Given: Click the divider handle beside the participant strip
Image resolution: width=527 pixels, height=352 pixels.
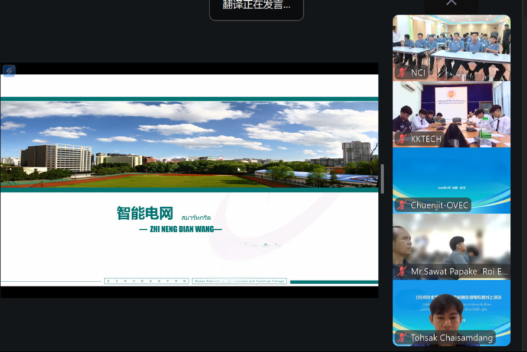Looking at the screenshot, I should point(382,179).
